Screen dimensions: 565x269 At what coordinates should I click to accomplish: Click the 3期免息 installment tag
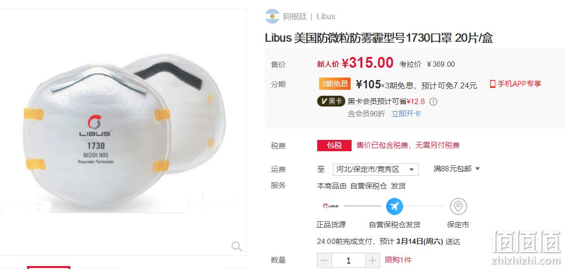click(x=335, y=84)
